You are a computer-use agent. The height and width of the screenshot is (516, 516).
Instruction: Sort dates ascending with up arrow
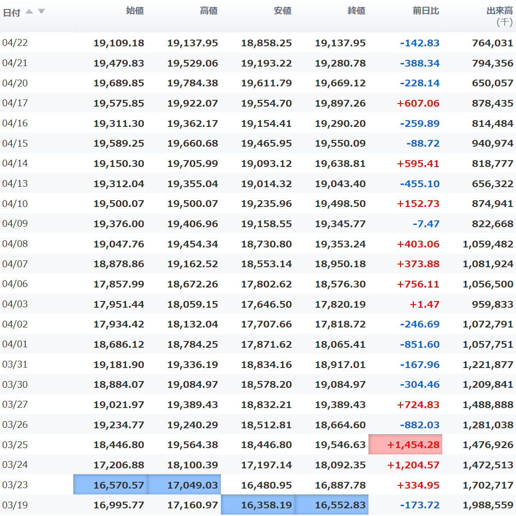(29, 11)
